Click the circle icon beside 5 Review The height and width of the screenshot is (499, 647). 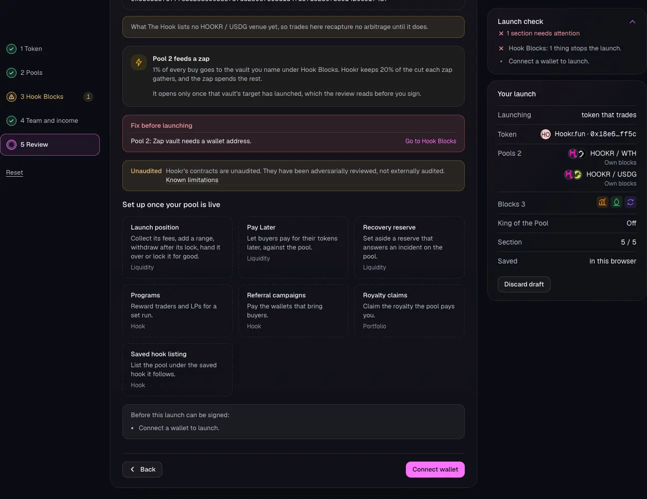click(11, 145)
